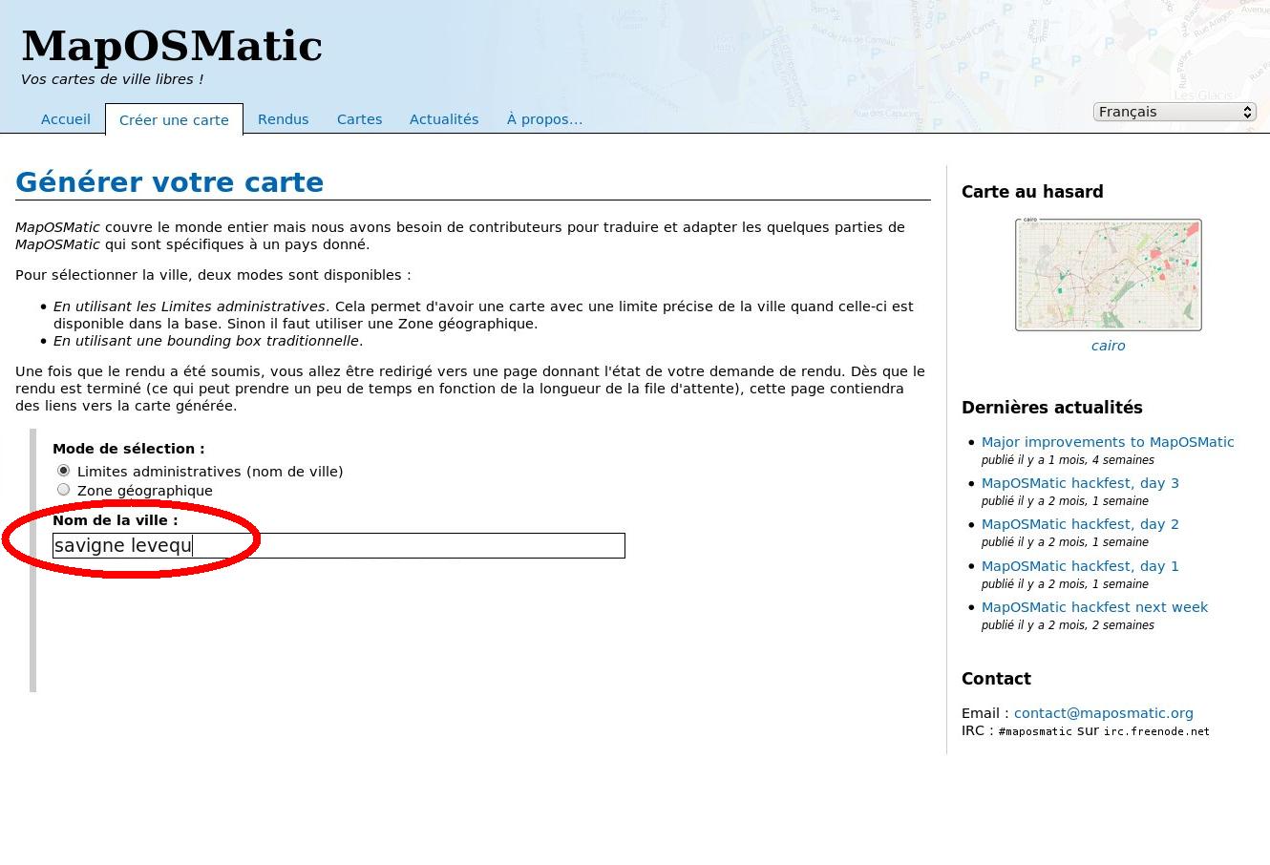Image resolution: width=1270 pixels, height=865 pixels.
Task: Open Major improvements to MapOSMatic news
Action: [x=1108, y=442]
